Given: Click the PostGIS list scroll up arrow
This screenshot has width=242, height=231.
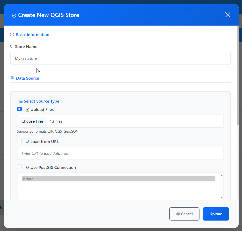Looking at the screenshot, I should [x=221, y=175].
